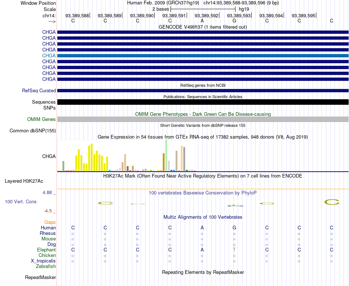This screenshot has width=349, height=286.
Task: Click the Human Feb. 2009 (GRCh37/hg19) position title
Action: click(163, 3)
